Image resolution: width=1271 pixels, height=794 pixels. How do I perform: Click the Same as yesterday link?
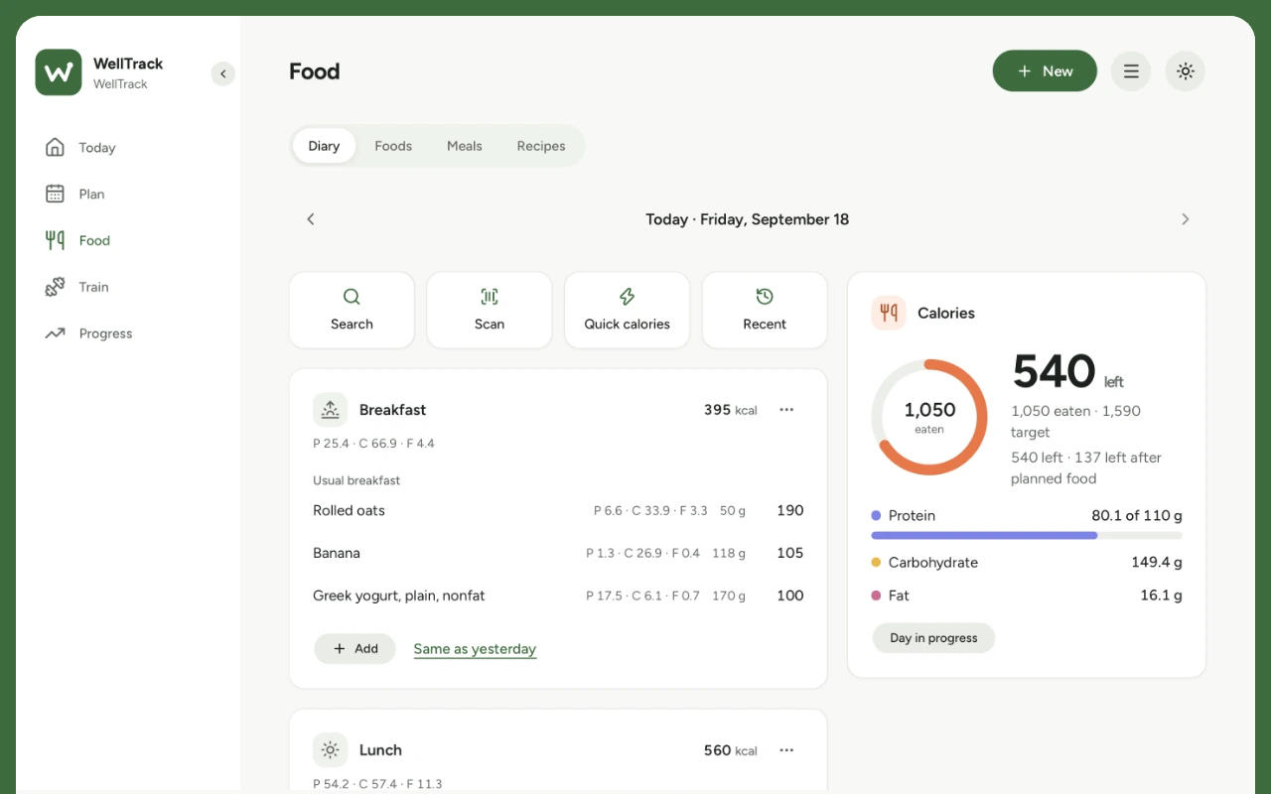[475, 649]
